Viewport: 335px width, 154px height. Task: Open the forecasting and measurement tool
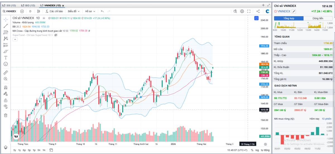click(6, 45)
